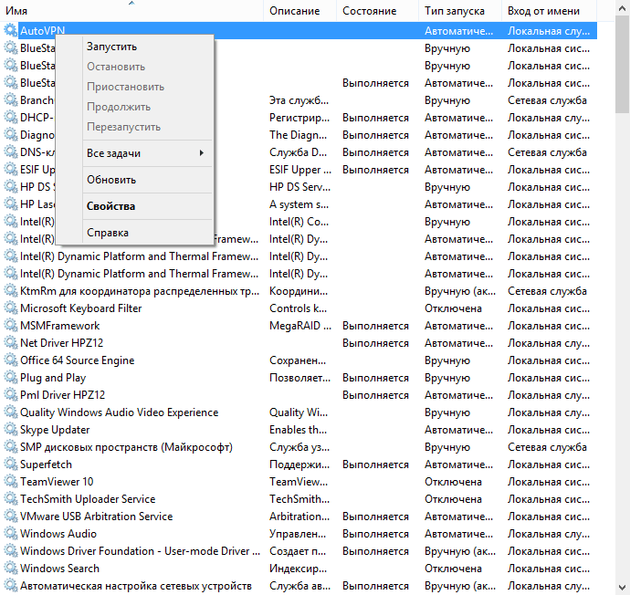Viewport: 630px width, 595px height.
Task: Select the Windows Search service name
Action: (59, 569)
